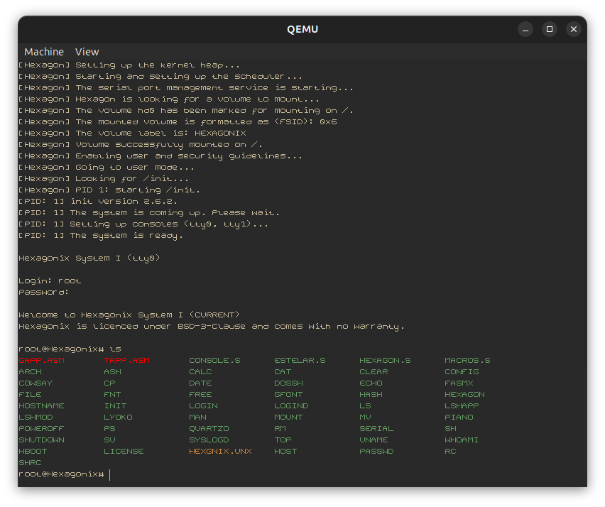Viewport: 605px width, 507px height.
Task: Click ESTELAR.S in the listing
Action: [300, 361]
